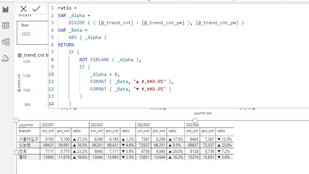Click the 11,678 pm_cnt cell

pyautogui.click(x=64, y=157)
